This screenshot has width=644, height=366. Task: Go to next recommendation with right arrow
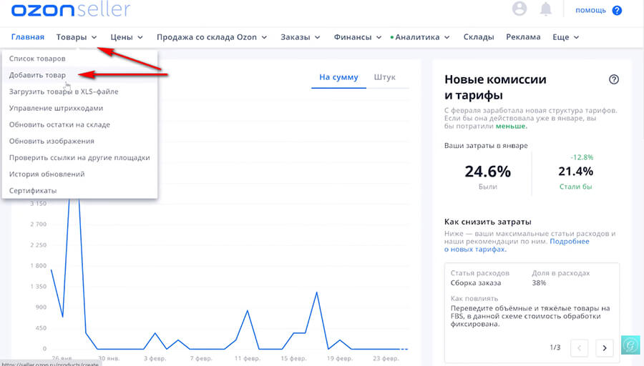(605, 348)
